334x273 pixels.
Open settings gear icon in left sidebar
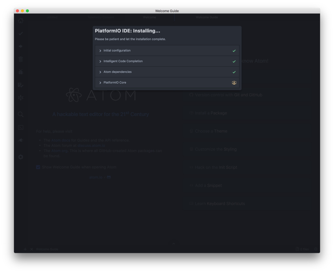click(21, 157)
